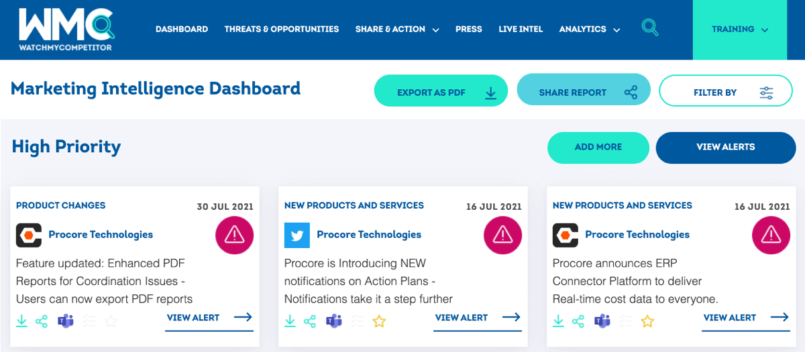Toggle star on ERP Connector alert
Viewport: 805px width, 352px height.
click(647, 321)
